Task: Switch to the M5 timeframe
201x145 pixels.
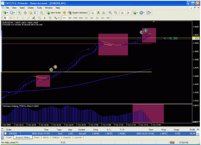Action: pos(70,18)
